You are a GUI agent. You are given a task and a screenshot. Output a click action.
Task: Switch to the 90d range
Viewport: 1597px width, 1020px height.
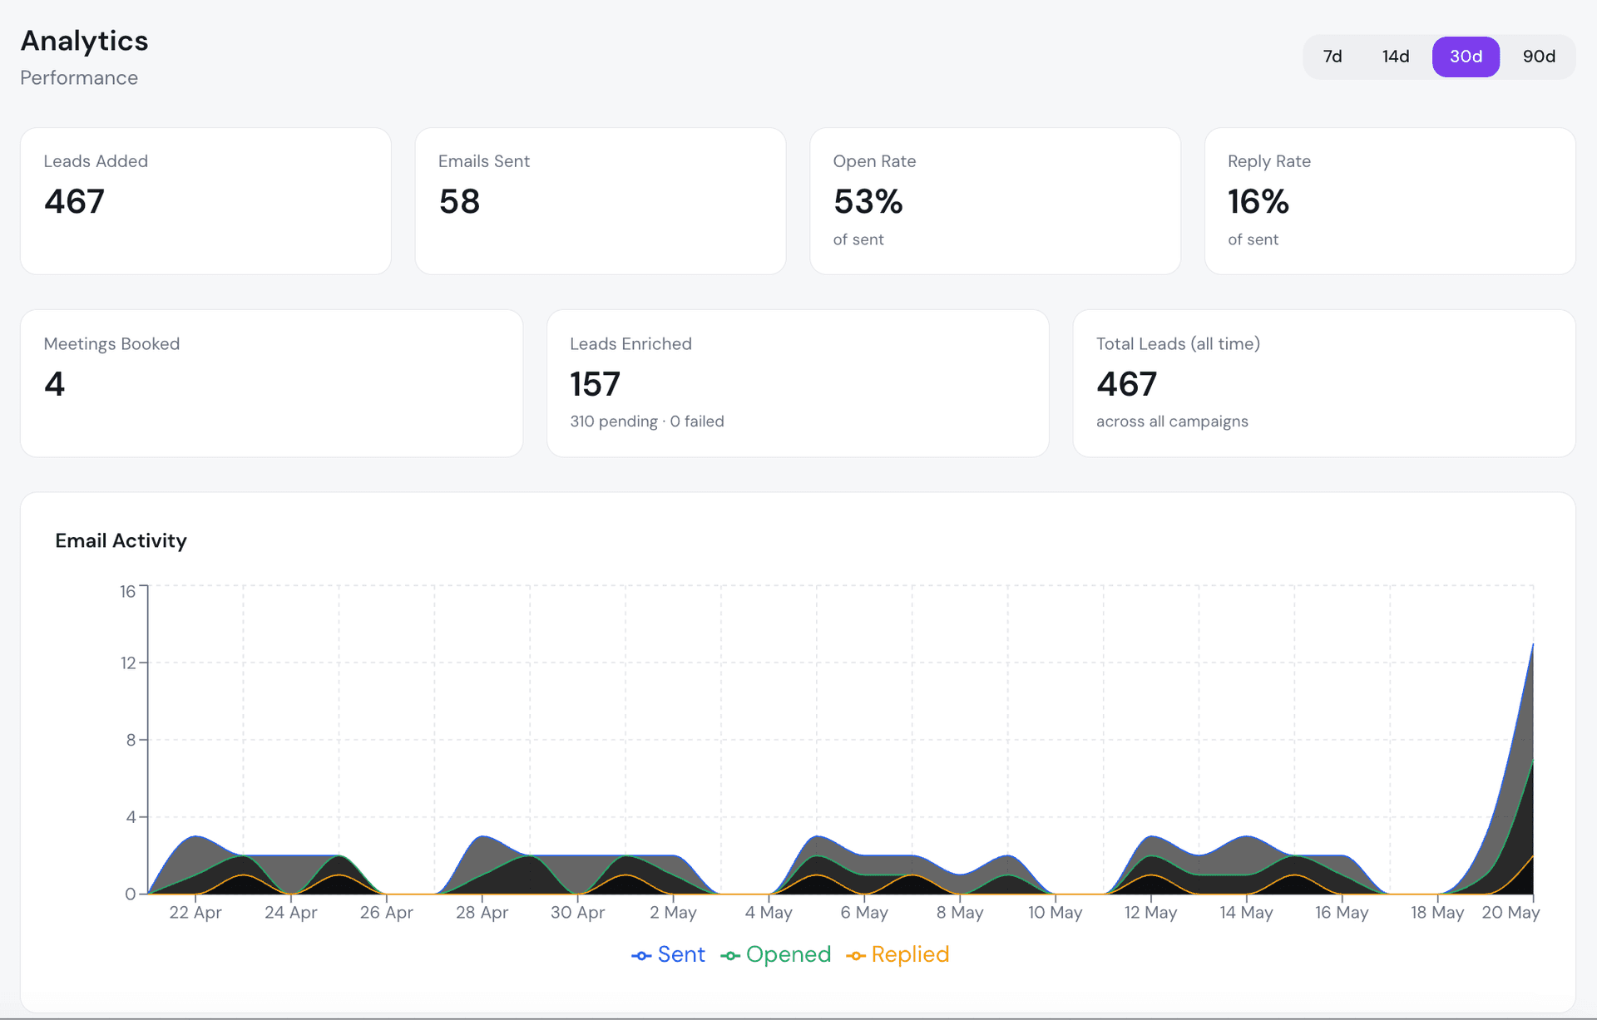tap(1539, 57)
